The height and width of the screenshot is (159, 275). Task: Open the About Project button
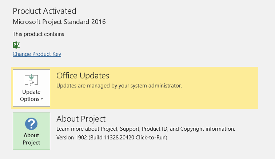coord(31,131)
